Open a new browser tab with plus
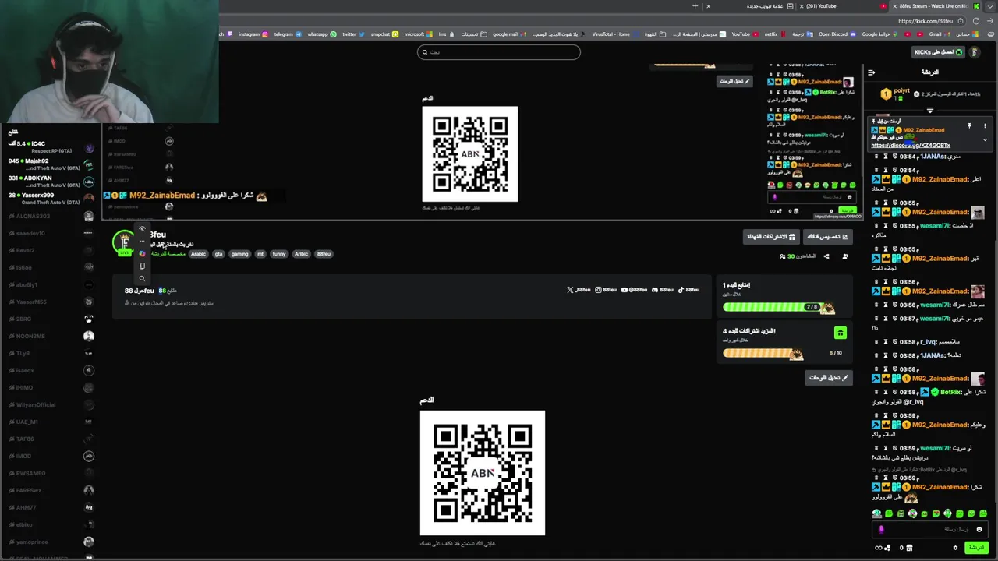The width and height of the screenshot is (998, 561). (695, 6)
